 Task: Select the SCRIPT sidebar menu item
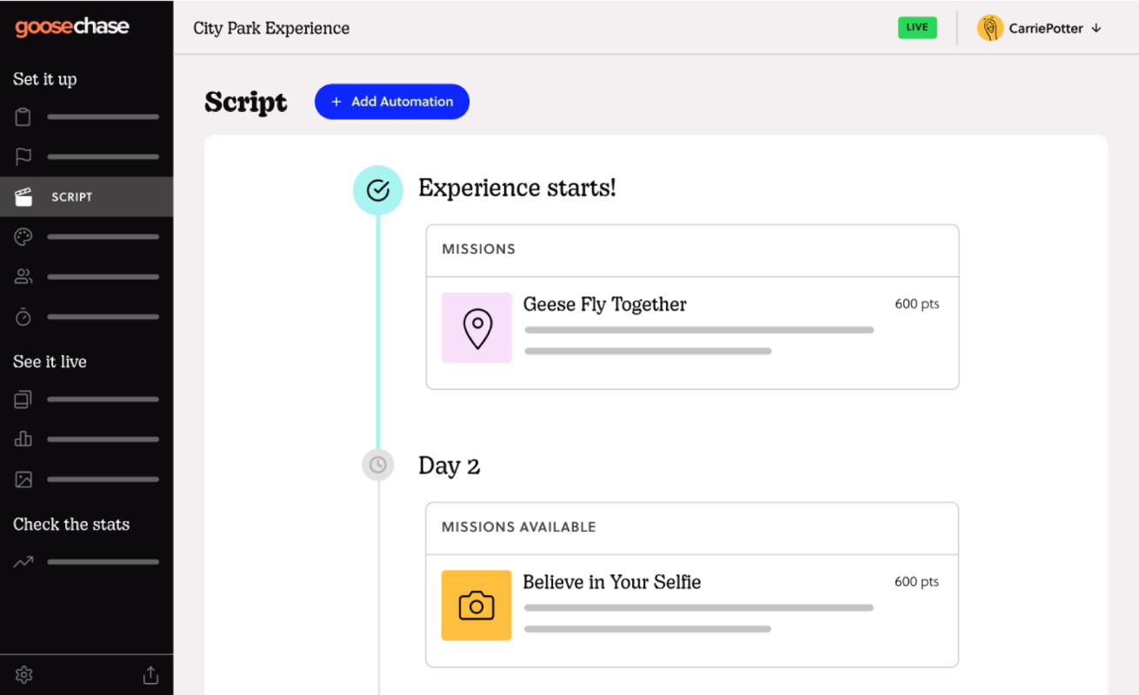[87, 197]
